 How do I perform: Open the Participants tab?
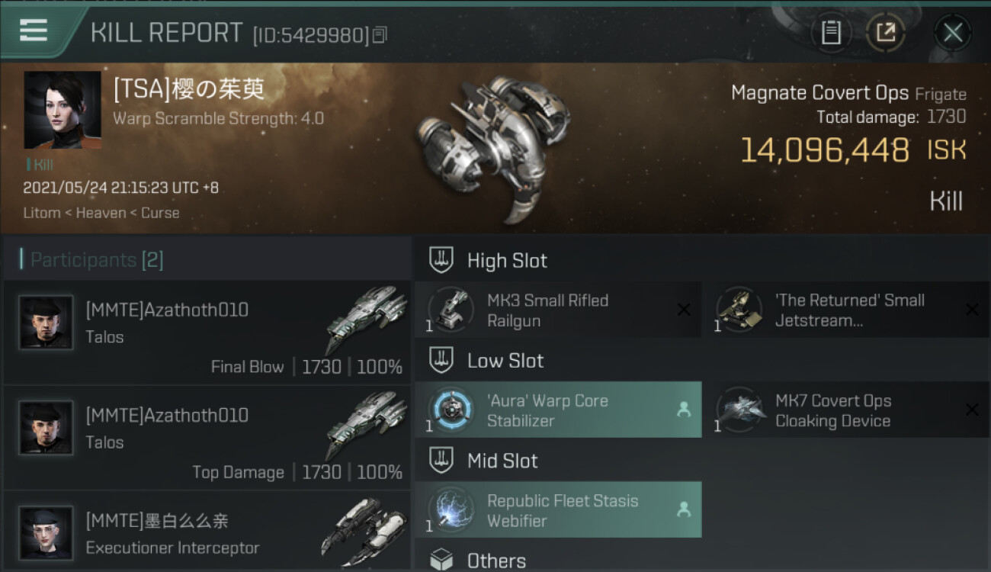97,260
